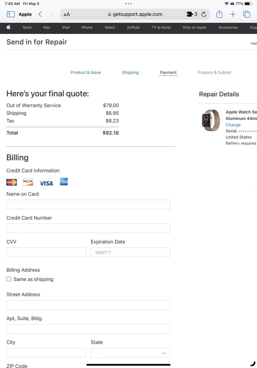Open the AA reader text options

pyautogui.click(x=67, y=14)
